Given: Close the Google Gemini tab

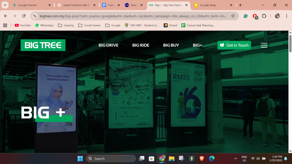Looking at the screenshot, I should [x=50, y=5].
